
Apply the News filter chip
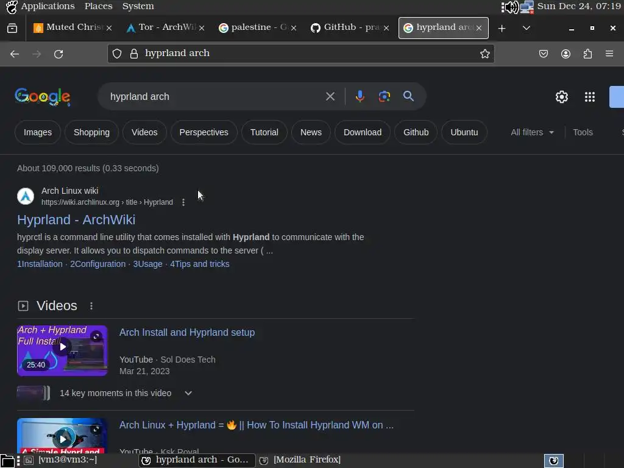tap(311, 132)
